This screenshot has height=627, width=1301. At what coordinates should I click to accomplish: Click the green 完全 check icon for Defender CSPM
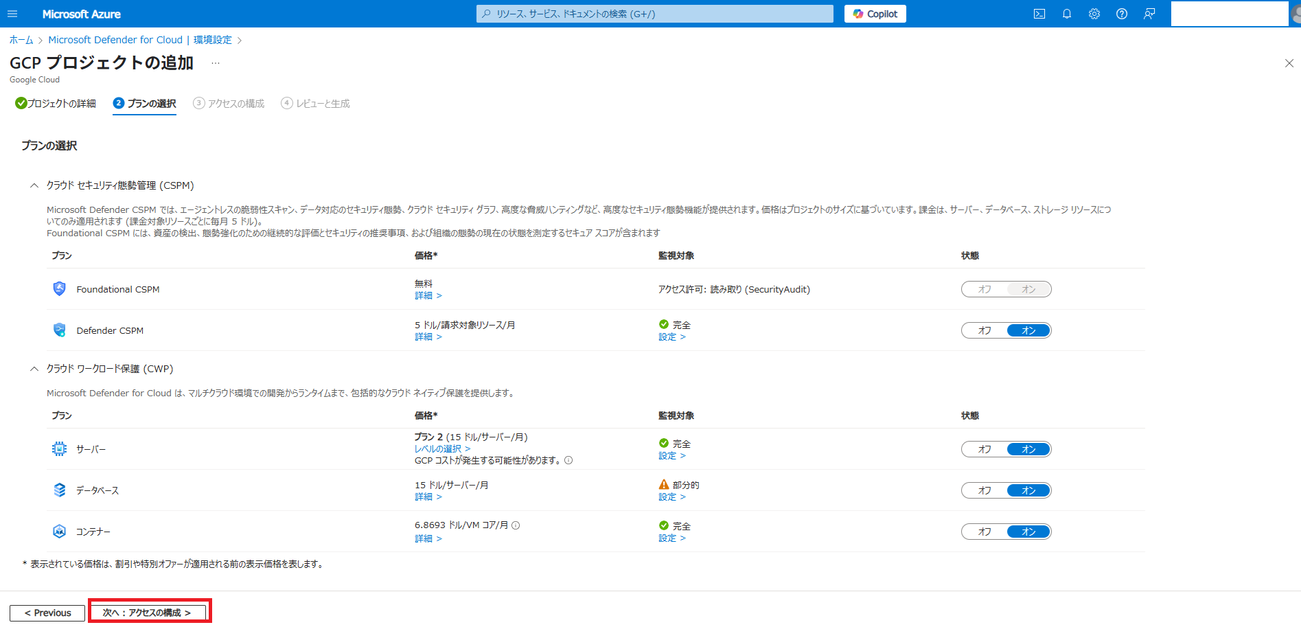tap(664, 324)
